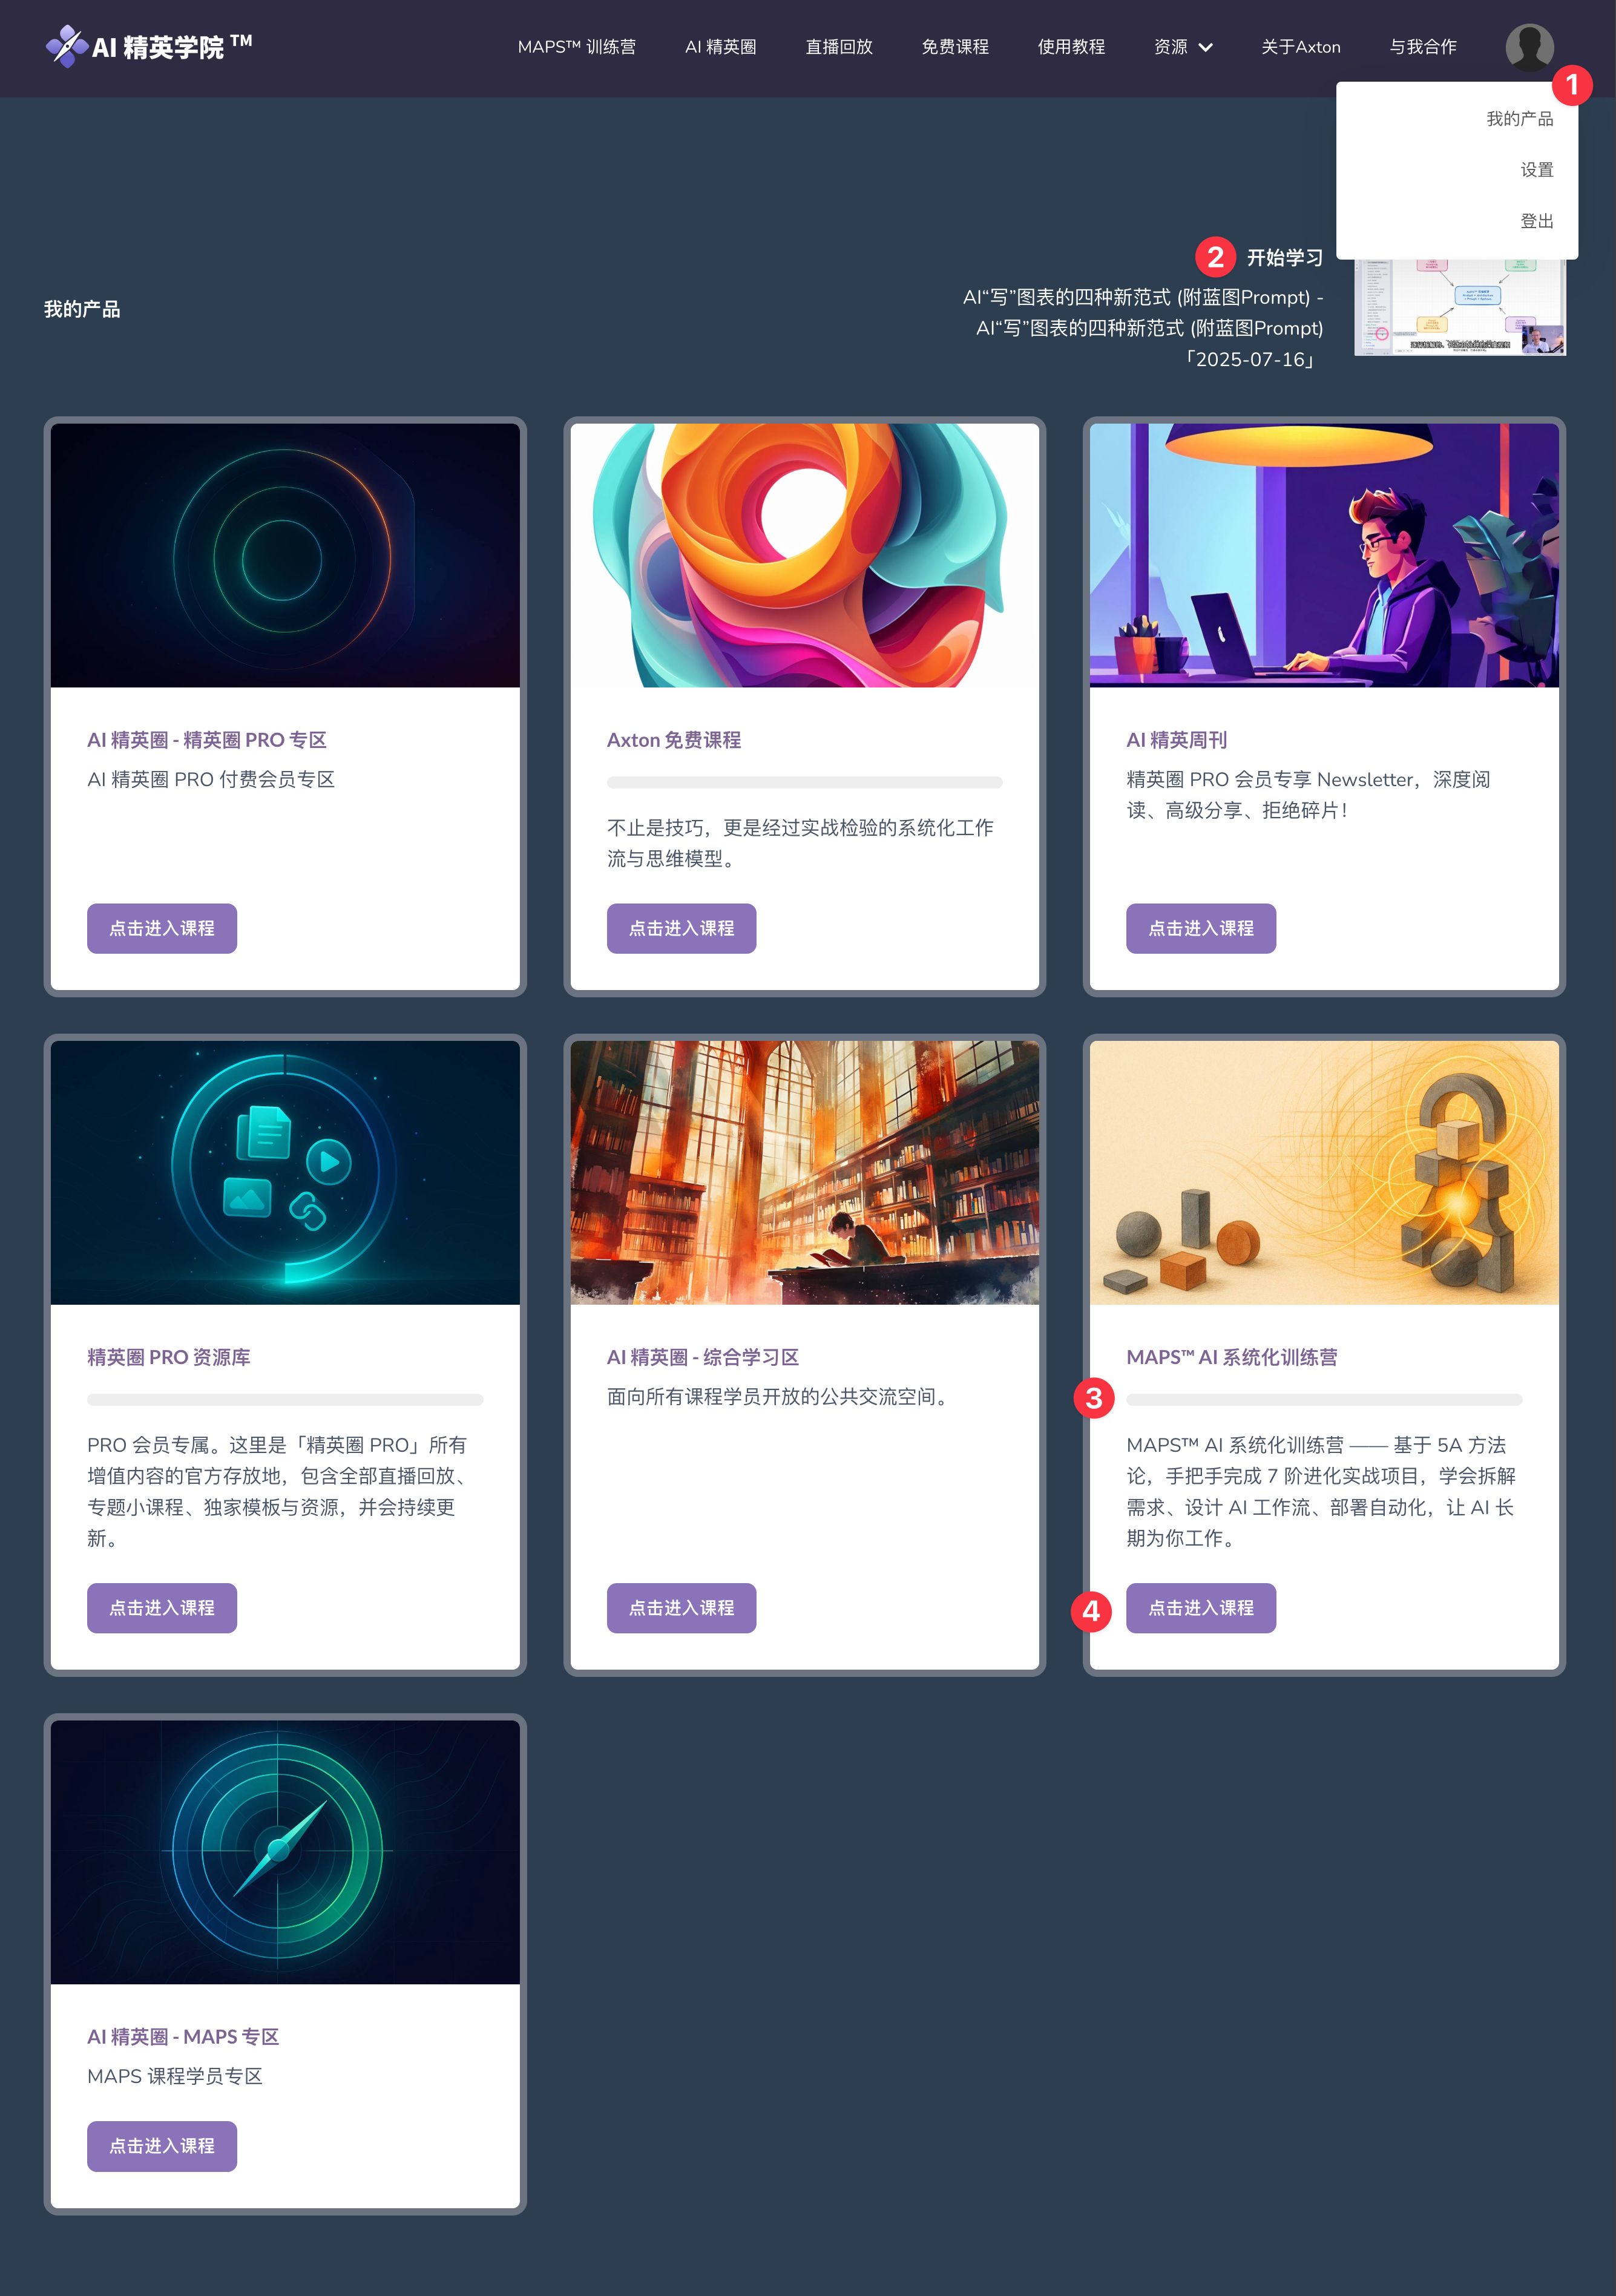This screenshot has height=2296, width=1616.
Task: Click 登出 to log out
Action: pyautogui.click(x=1536, y=221)
